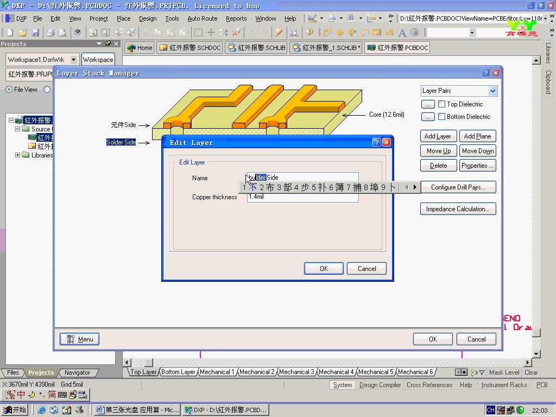Create a new document from the toolbar
The image size is (556, 417).
(10, 33)
